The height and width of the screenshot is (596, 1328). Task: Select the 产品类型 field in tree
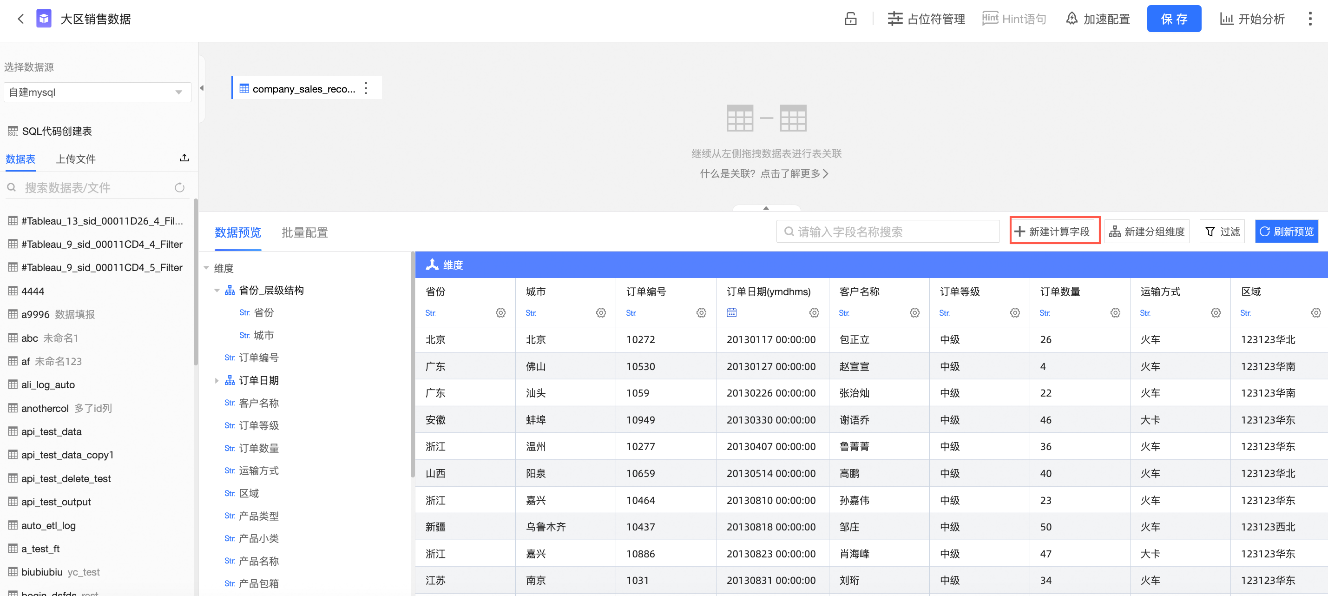pos(258,516)
